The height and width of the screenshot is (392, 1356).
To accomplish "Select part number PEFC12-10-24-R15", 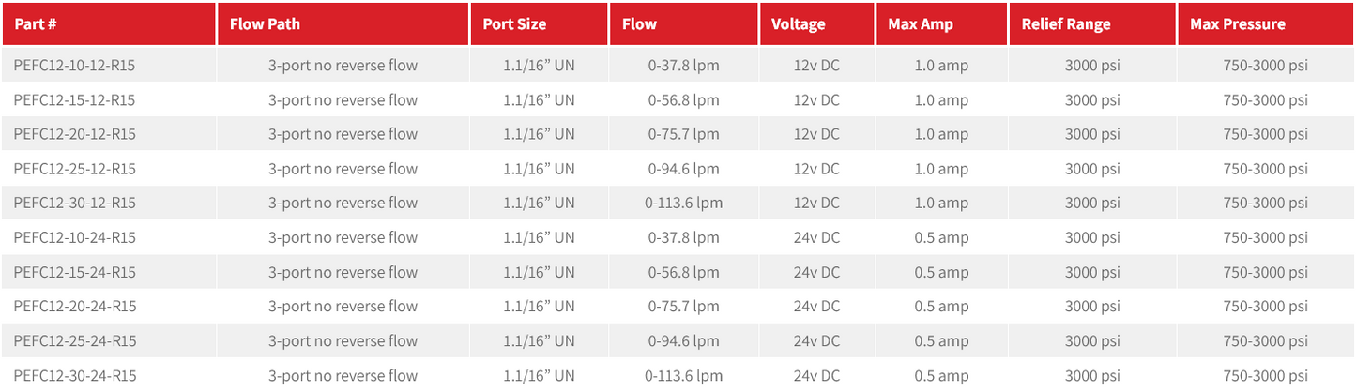I will pyautogui.click(x=75, y=237).
